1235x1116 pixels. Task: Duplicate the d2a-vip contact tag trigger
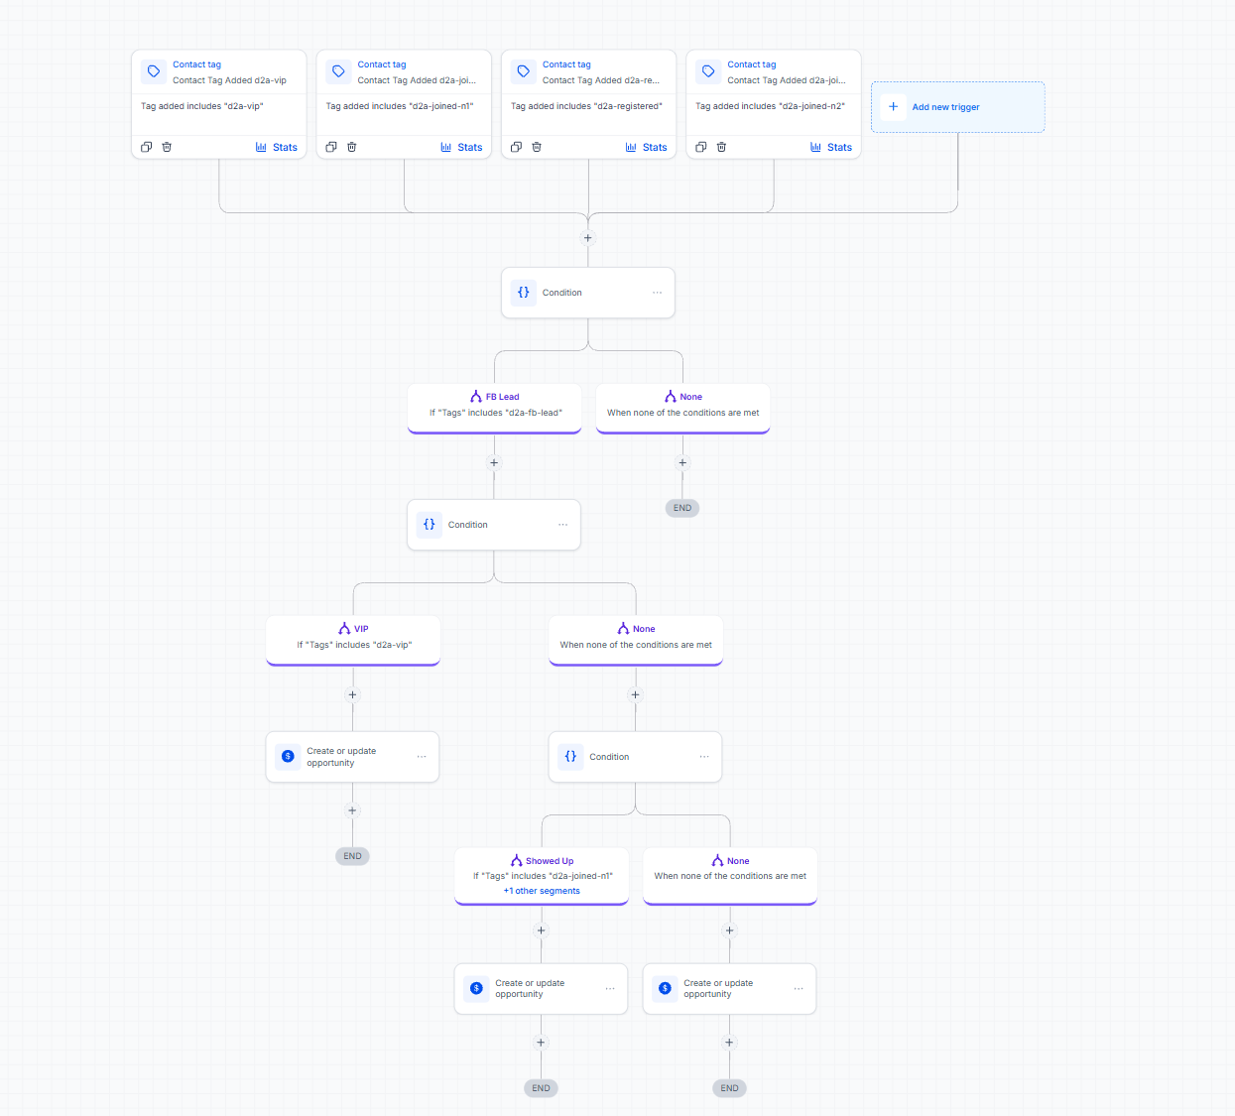tap(146, 147)
